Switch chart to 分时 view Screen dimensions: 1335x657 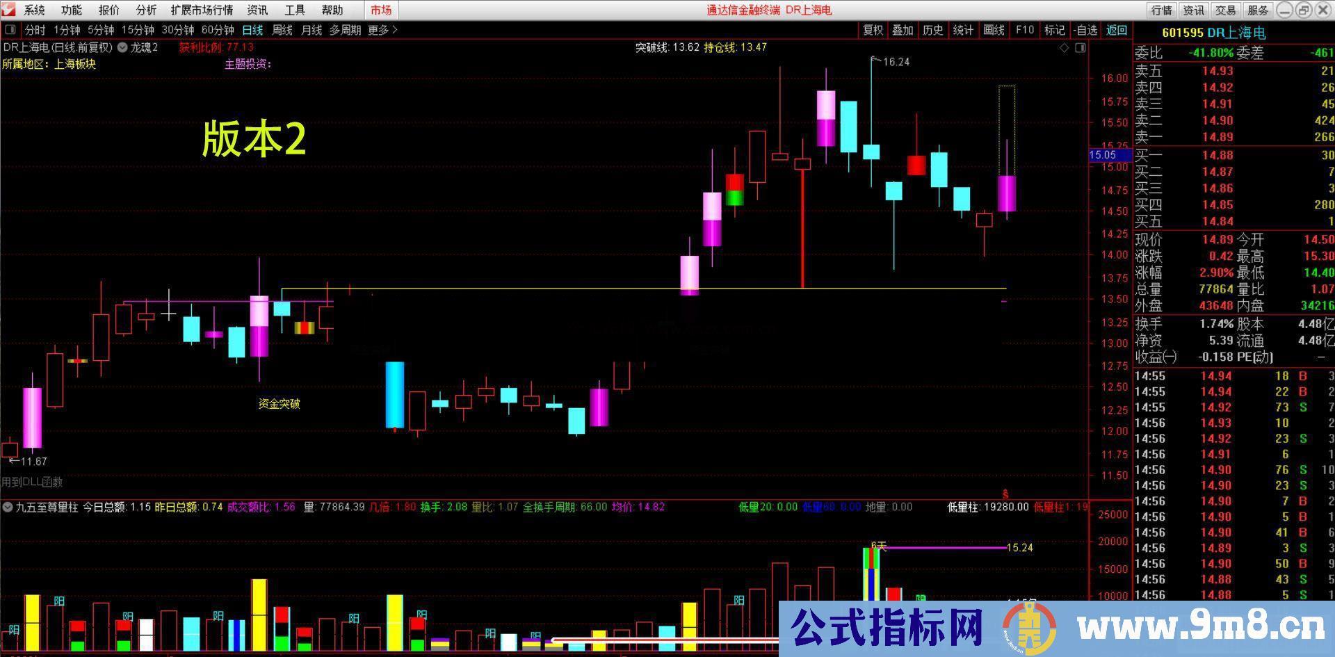click(x=35, y=30)
